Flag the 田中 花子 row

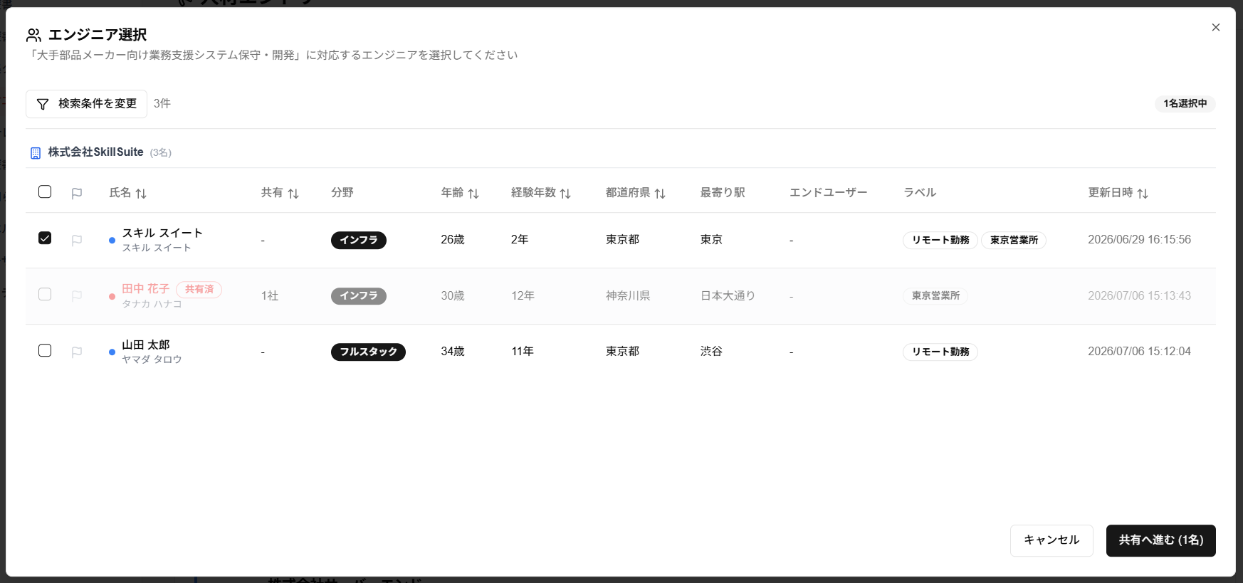[x=77, y=295]
